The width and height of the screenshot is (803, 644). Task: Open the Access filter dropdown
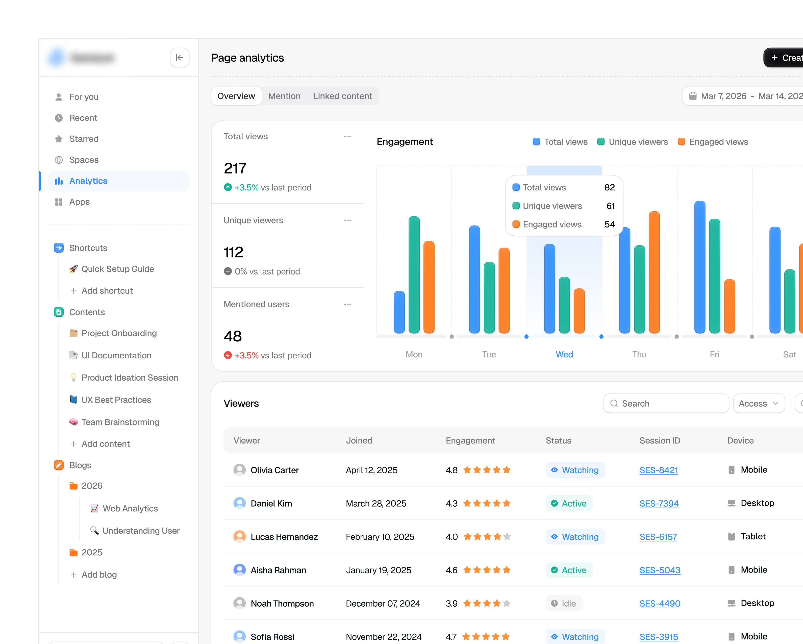[x=759, y=403]
